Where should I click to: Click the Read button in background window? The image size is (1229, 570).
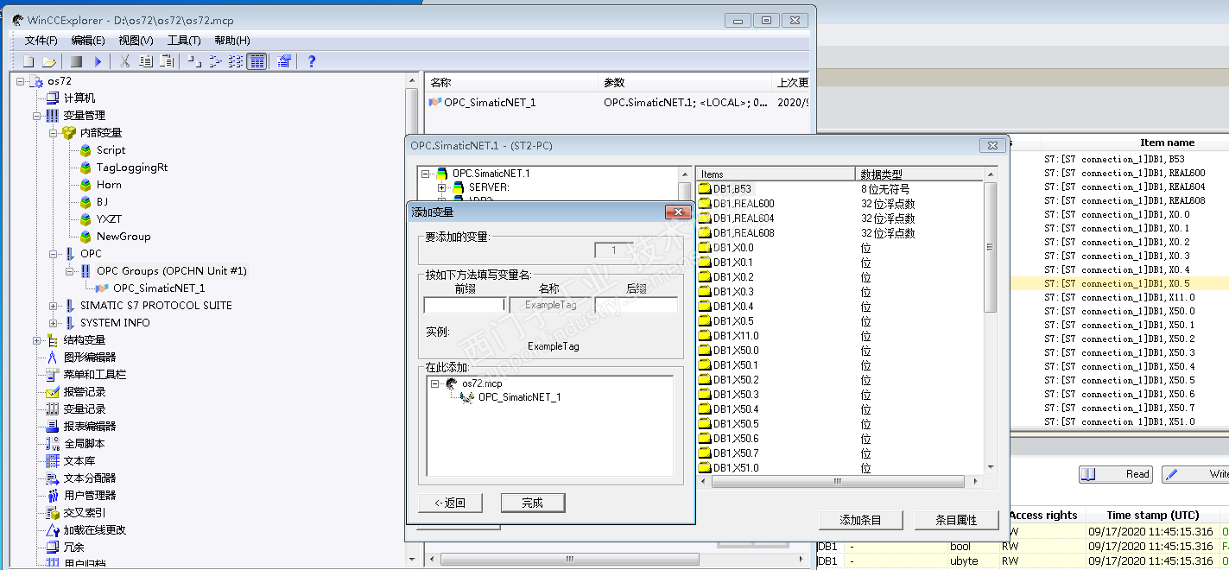click(1115, 474)
